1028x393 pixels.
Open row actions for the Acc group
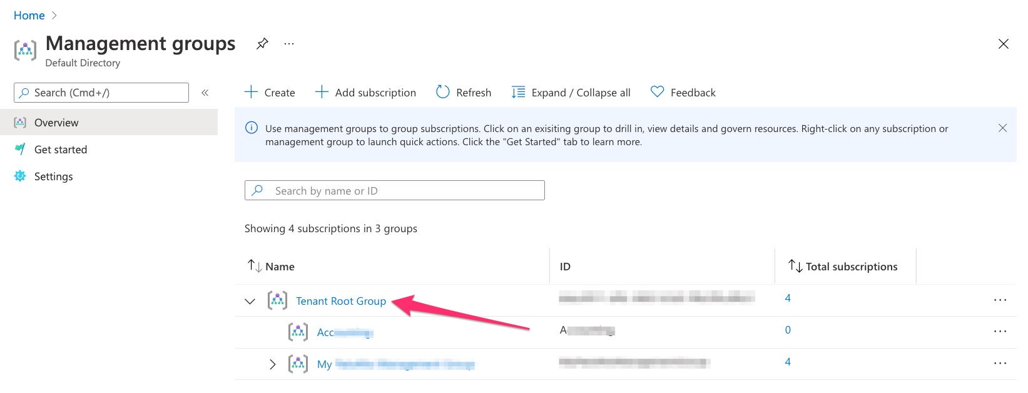coord(1000,332)
